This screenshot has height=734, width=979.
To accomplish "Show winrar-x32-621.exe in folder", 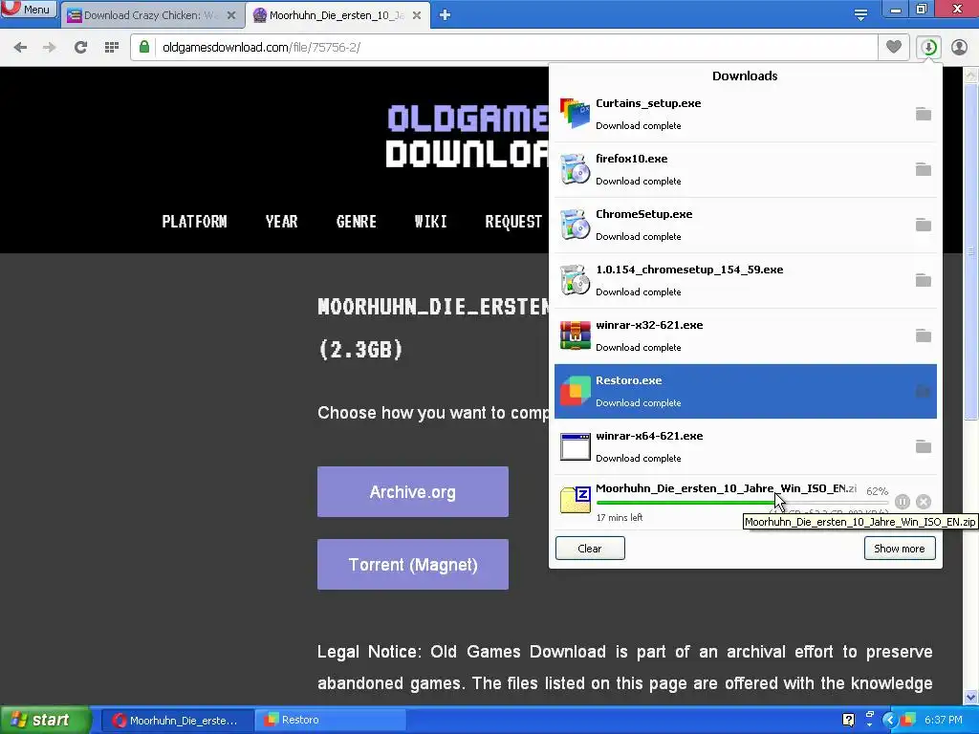I will tap(924, 335).
